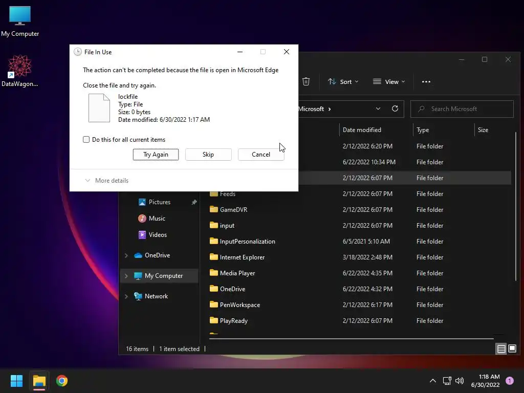Click the GameDVR folder icon
This screenshot has width=524, height=393.
214,209
